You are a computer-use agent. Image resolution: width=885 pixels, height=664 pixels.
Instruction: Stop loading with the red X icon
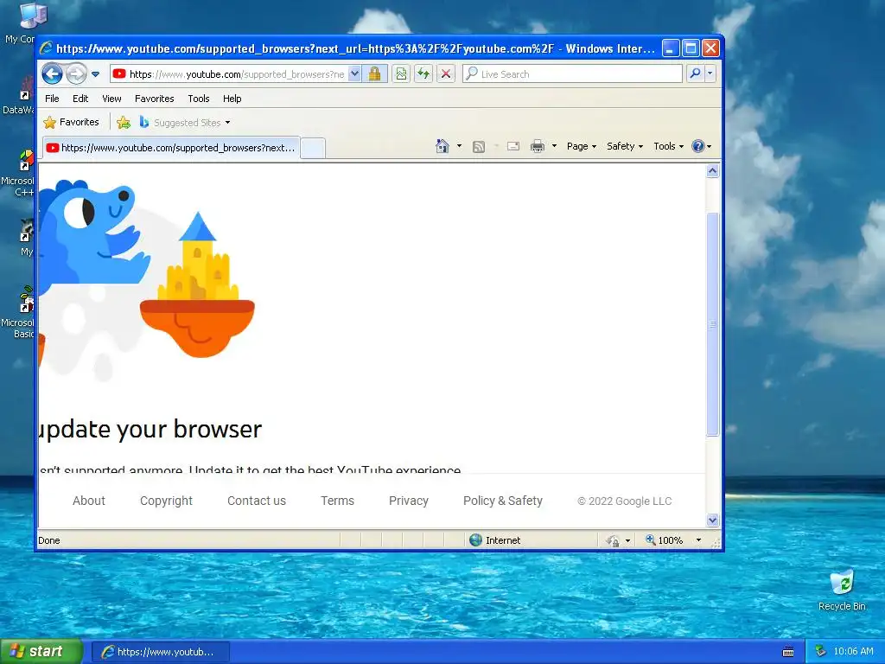(x=446, y=74)
